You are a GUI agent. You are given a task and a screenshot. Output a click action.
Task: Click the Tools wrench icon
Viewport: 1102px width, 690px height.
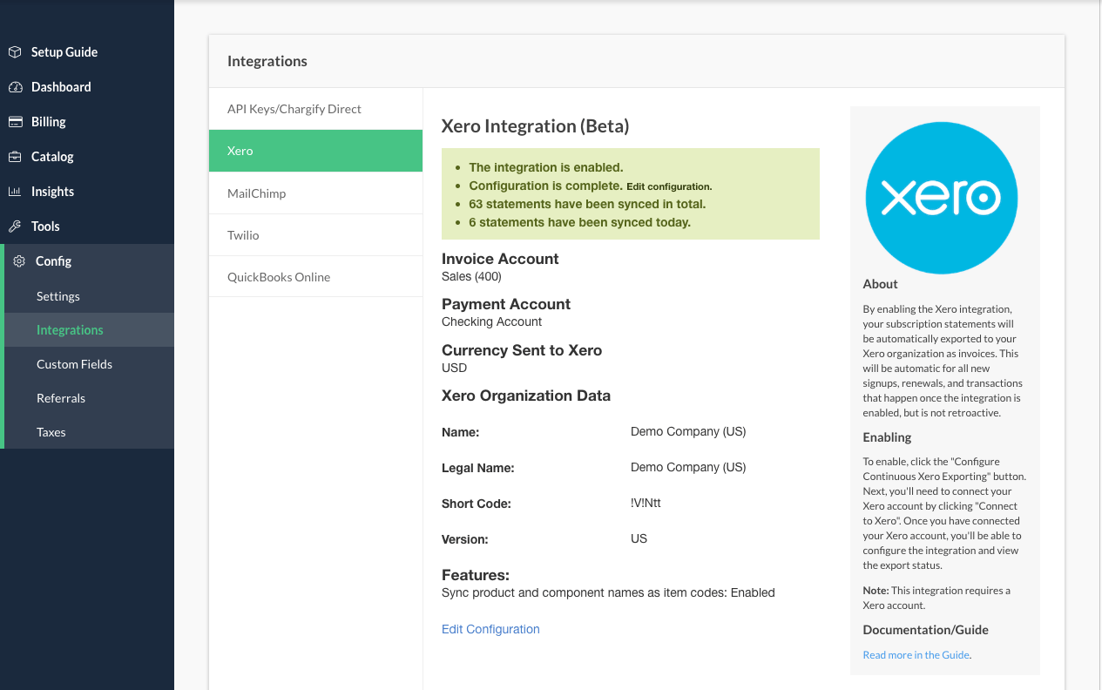pyautogui.click(x=15, y=227)
